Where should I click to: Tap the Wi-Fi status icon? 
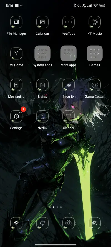coord(95,6)
